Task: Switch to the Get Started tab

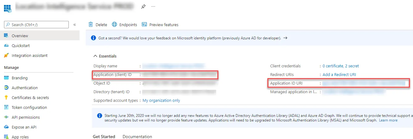Action: 104,137
